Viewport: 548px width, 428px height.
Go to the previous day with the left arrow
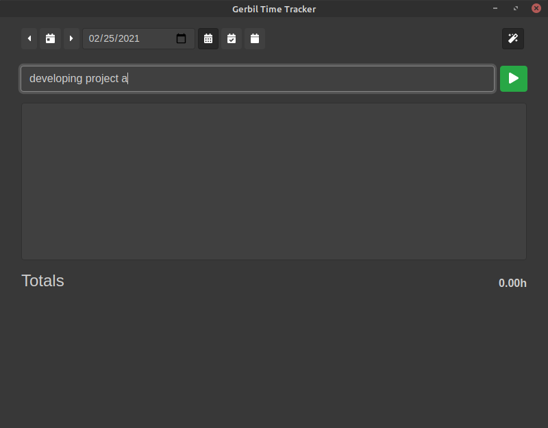click(x=29, y=38)
